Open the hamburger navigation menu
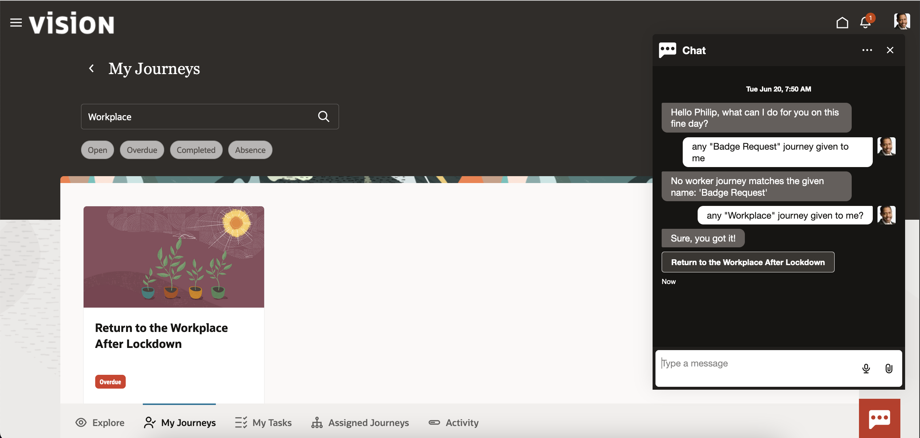This screenshot has width=920, height=438. click(16, 23)
